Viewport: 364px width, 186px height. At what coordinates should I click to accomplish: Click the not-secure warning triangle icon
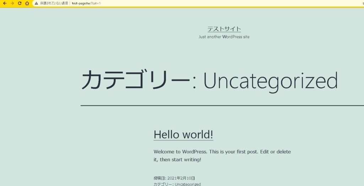pyautogui.click(x=36, y=3)
